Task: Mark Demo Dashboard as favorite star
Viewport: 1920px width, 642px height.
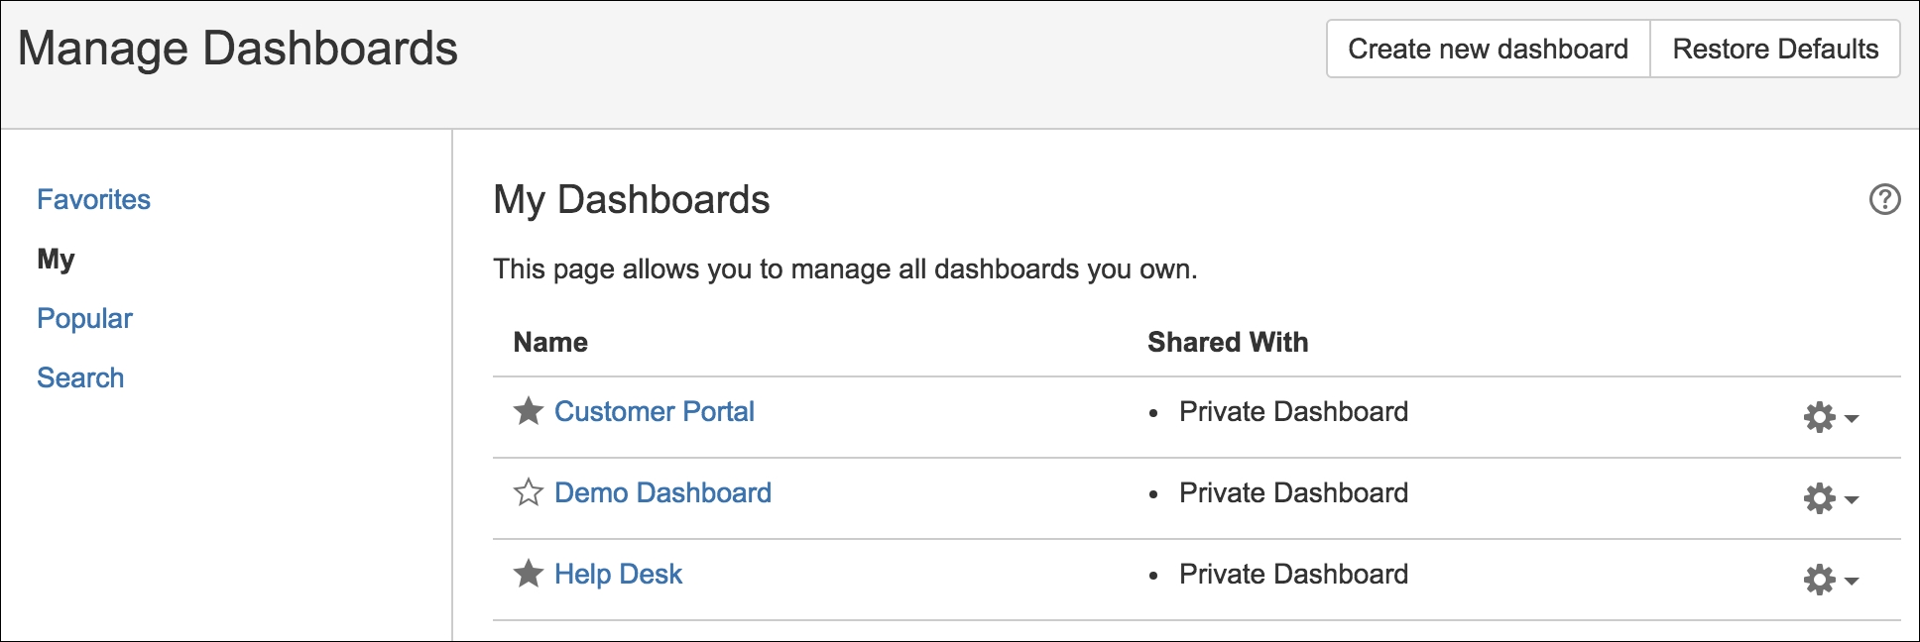Action: (x=529, y=491)
